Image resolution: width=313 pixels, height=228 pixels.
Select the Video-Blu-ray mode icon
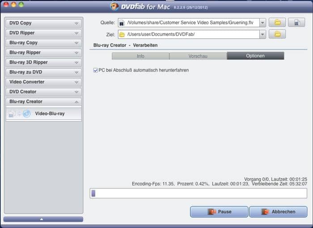[x=20, y=114]
